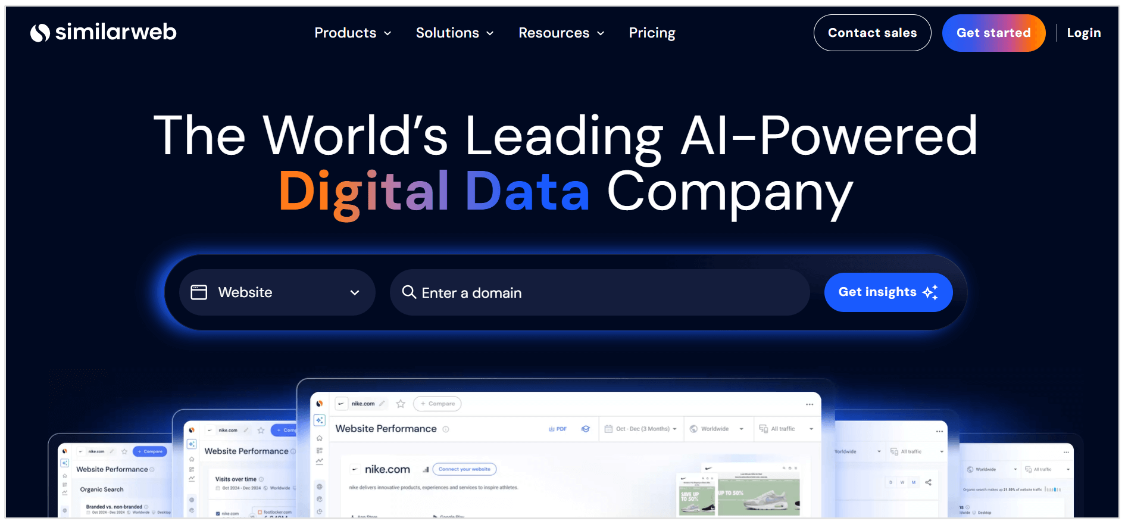The image size is (1125, 524).
Task: Expand the Products menu in navigation
Action: click(x=352, y=33)
